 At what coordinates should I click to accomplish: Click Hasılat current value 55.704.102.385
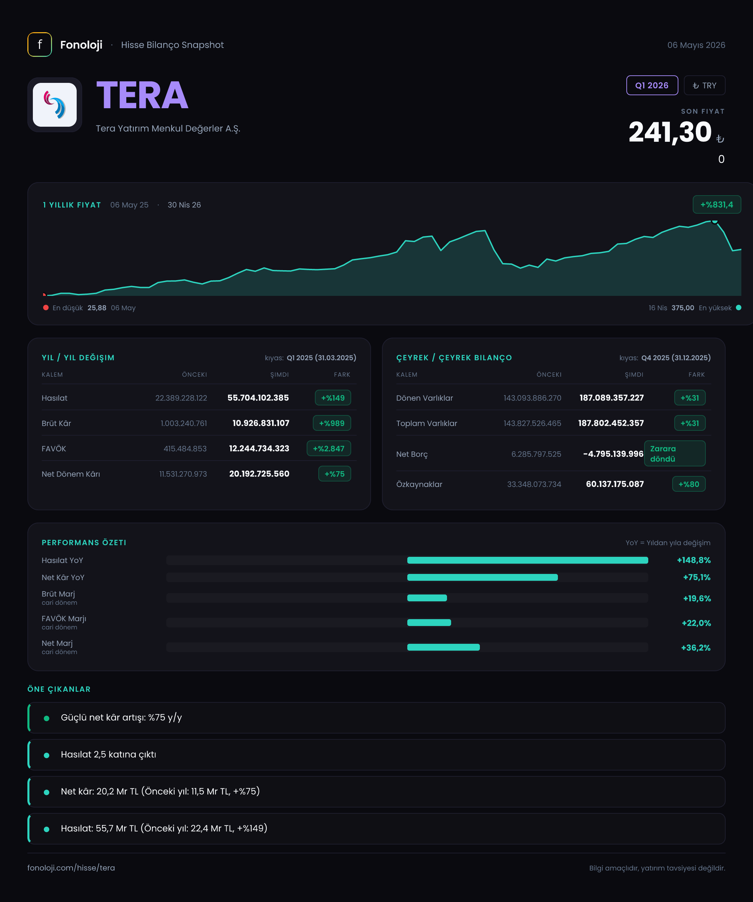(x=258, y=398)
